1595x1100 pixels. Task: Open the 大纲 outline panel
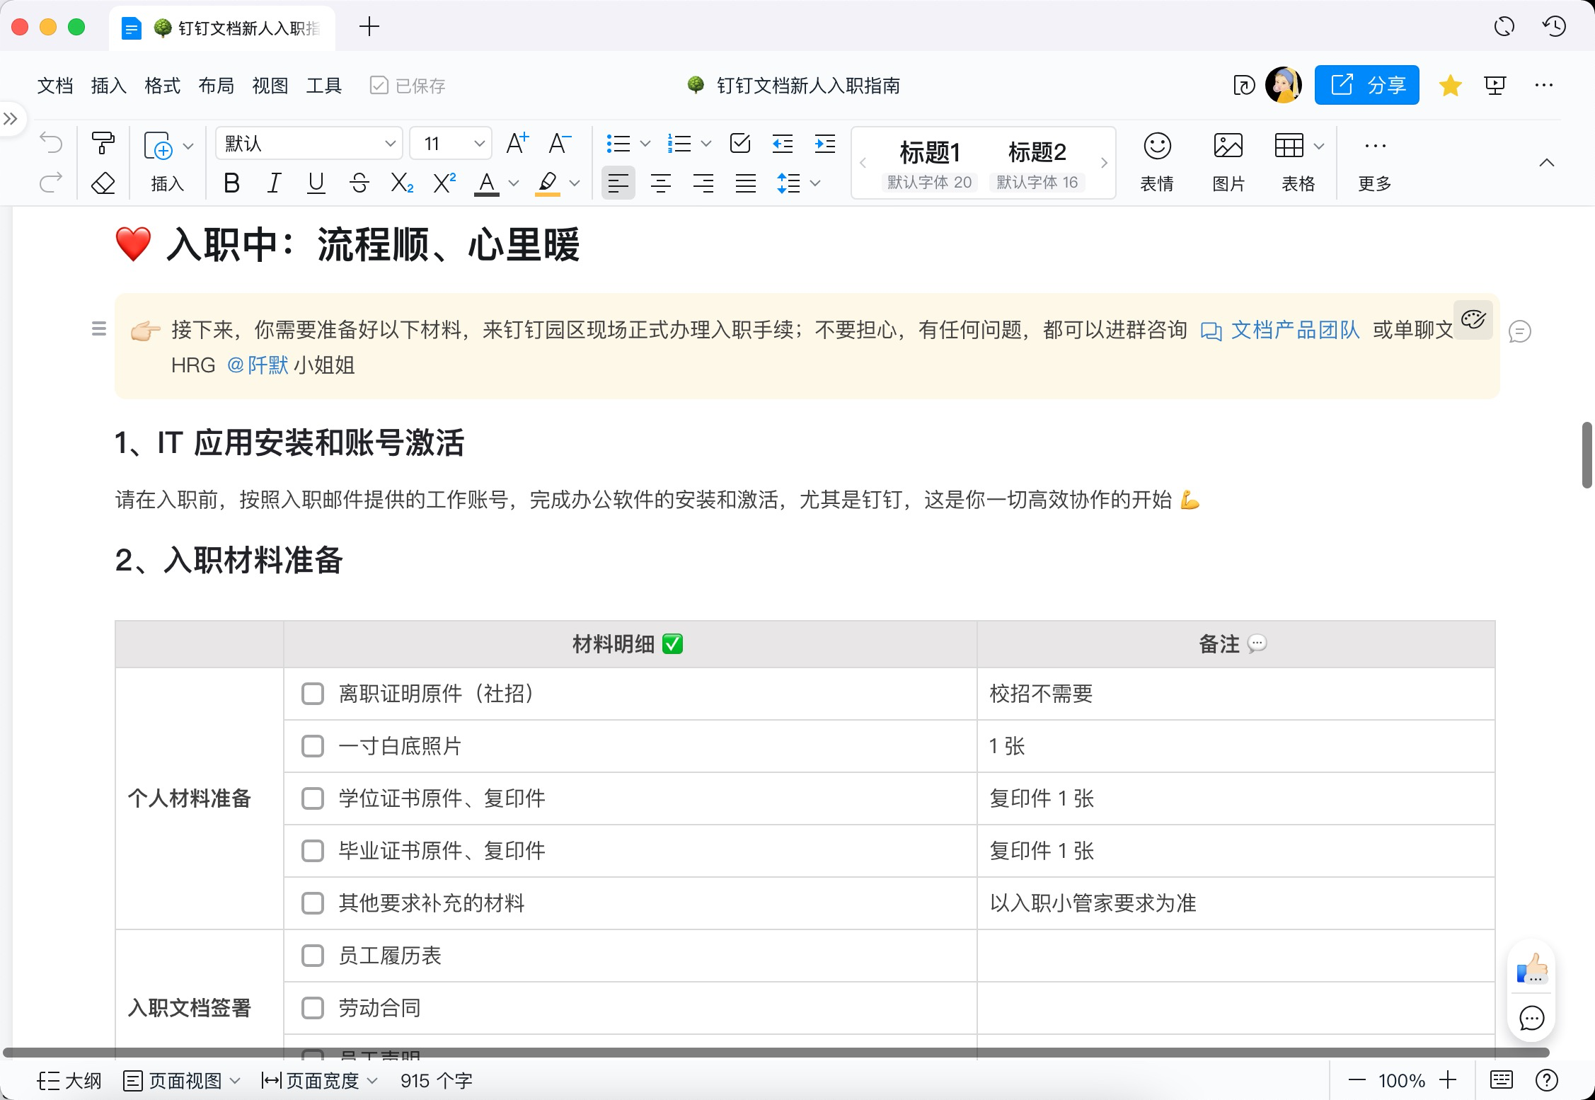[71, 1080]
